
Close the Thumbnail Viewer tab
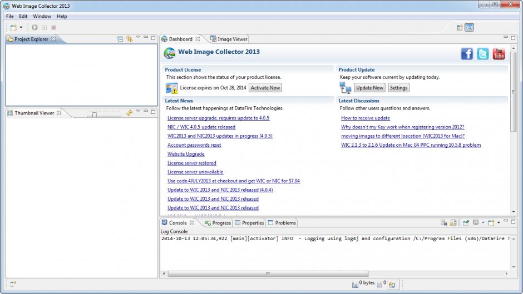pos(59,113)
